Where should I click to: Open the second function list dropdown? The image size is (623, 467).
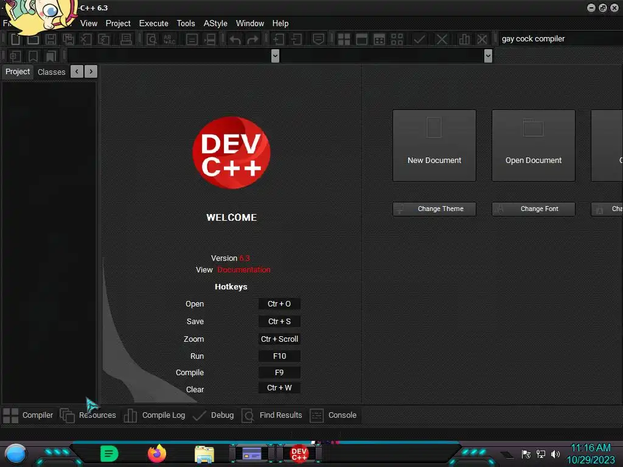tap(489, 56)
